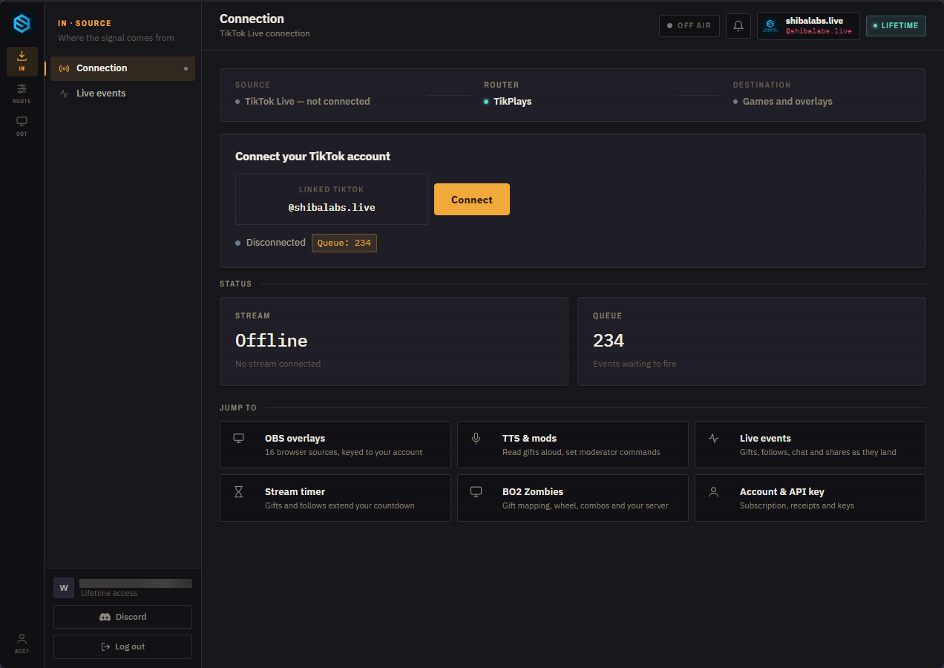Click the Queue 234 status card

tap(752, 341)
